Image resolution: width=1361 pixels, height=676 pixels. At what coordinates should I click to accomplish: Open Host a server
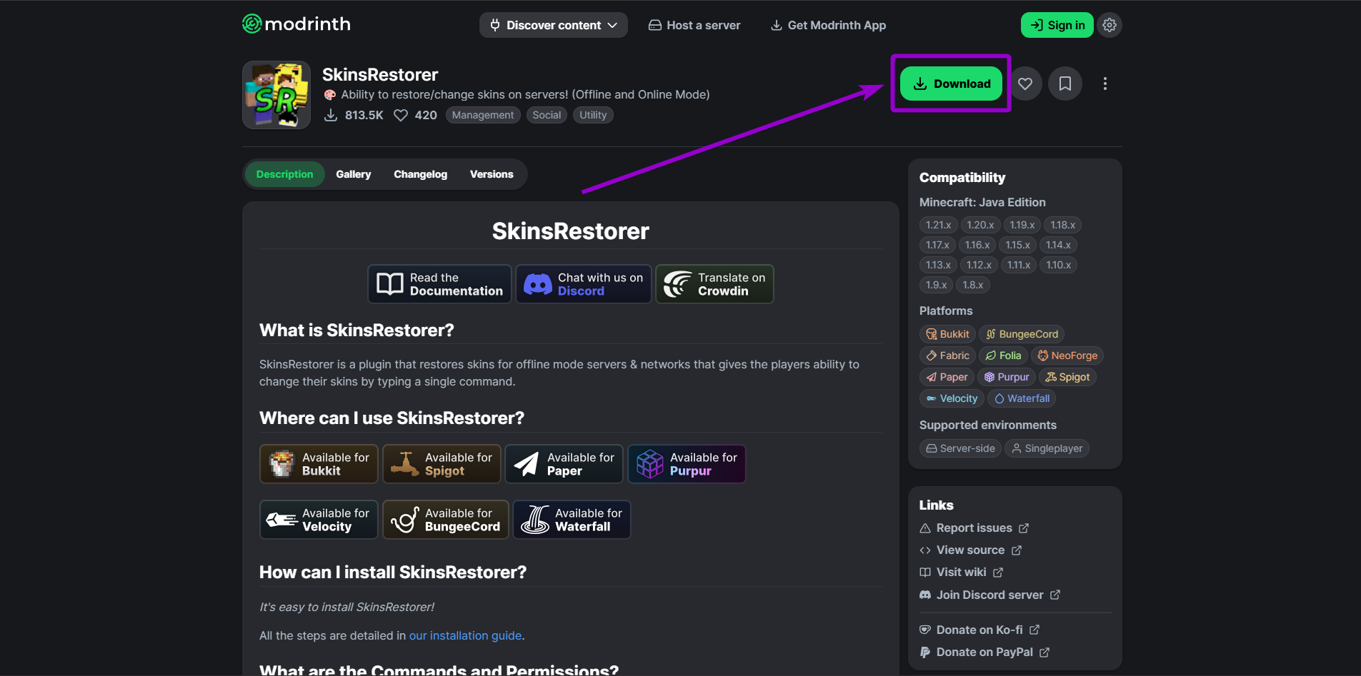pos(694,25)
